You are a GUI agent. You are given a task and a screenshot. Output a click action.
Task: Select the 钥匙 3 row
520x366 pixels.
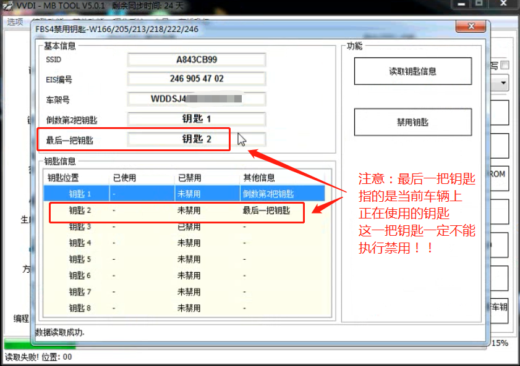pos(184,227)
